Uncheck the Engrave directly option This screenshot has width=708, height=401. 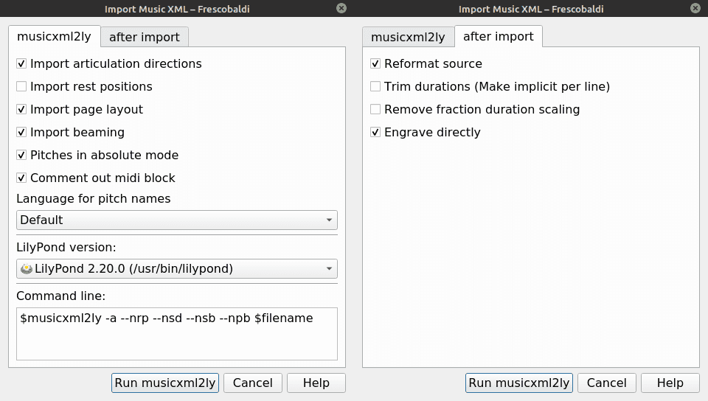[x=375, y=133]
